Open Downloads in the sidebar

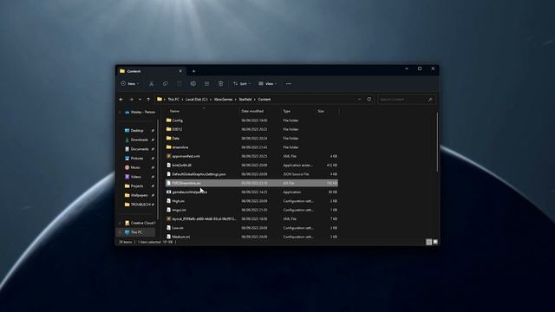(x=139, y=140)
